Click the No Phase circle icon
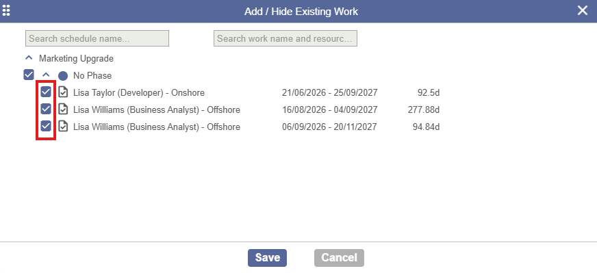Viewport: 597px width, 273px height. (x=63, y=76)
